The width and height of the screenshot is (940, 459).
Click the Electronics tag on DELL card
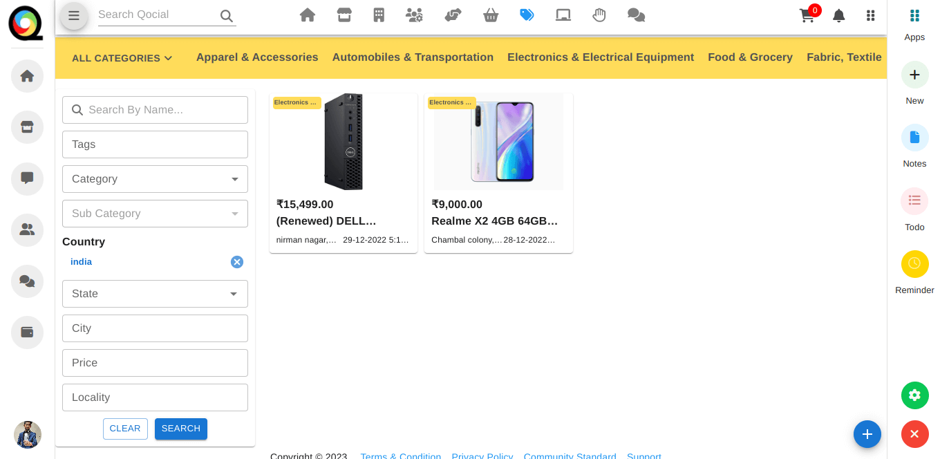coord(297,102)
